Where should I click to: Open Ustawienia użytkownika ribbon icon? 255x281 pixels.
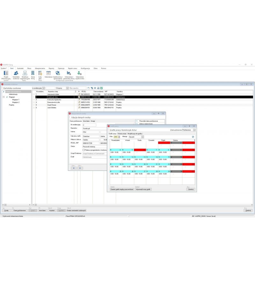pos(79,75)
